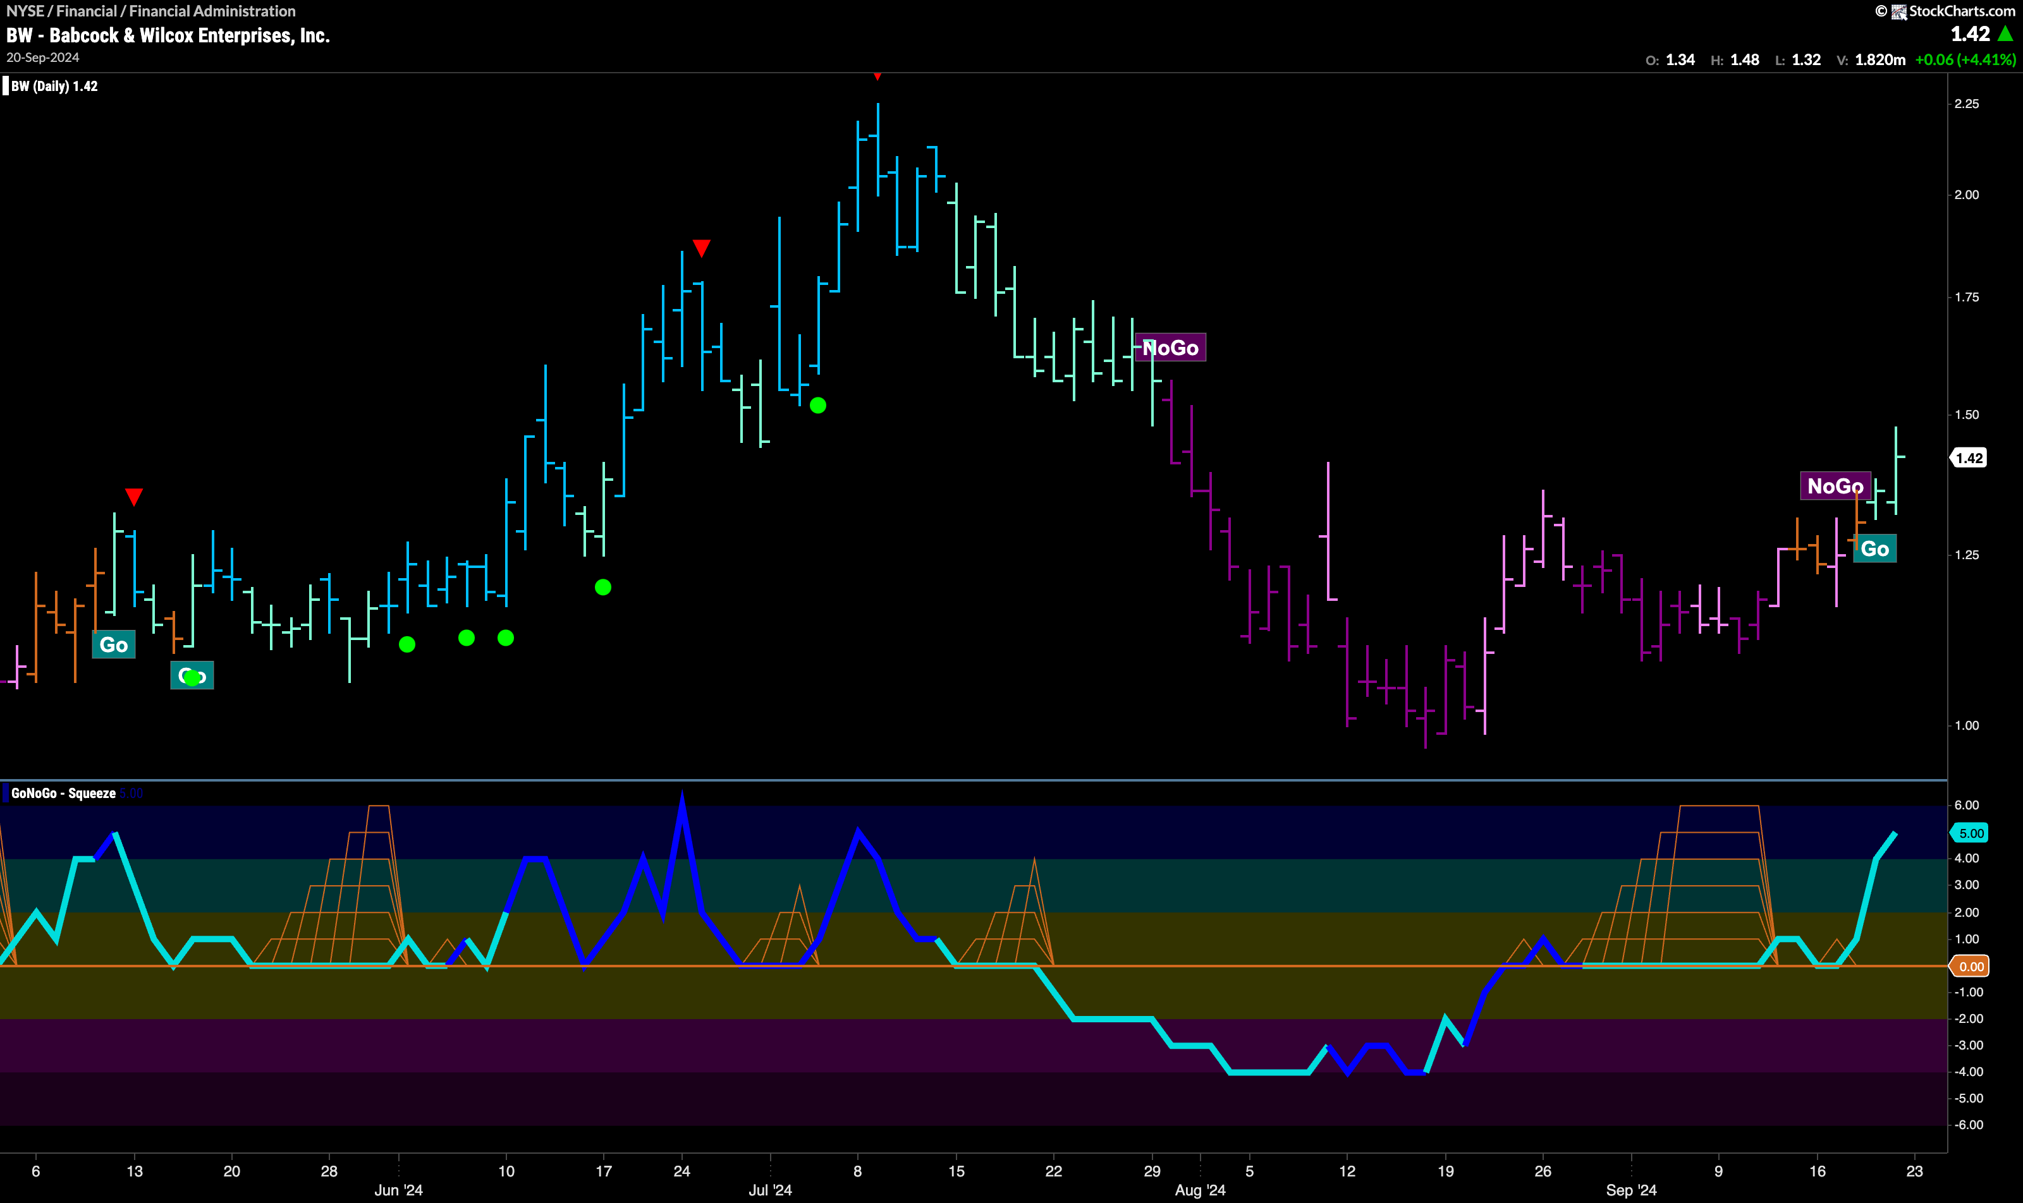Click the 1.25 price axis label
Image resolution: width=2023 pixels, height=1203 pixels.
pos(1966,555)
